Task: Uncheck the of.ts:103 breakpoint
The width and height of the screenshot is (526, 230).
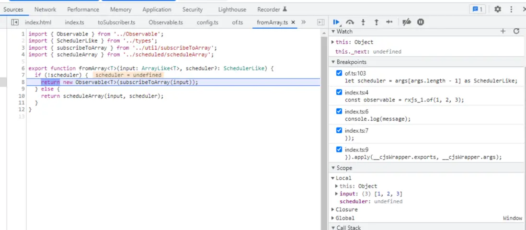Action: [339, 73]
